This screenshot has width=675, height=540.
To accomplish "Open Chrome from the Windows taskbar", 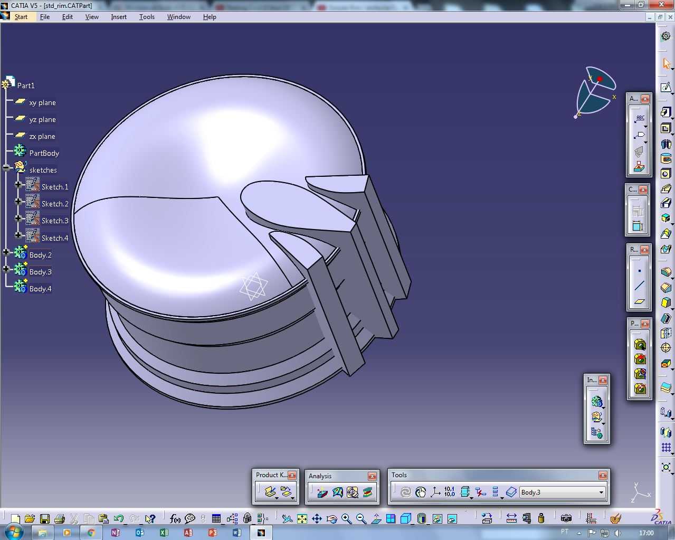I will point(91,533).
